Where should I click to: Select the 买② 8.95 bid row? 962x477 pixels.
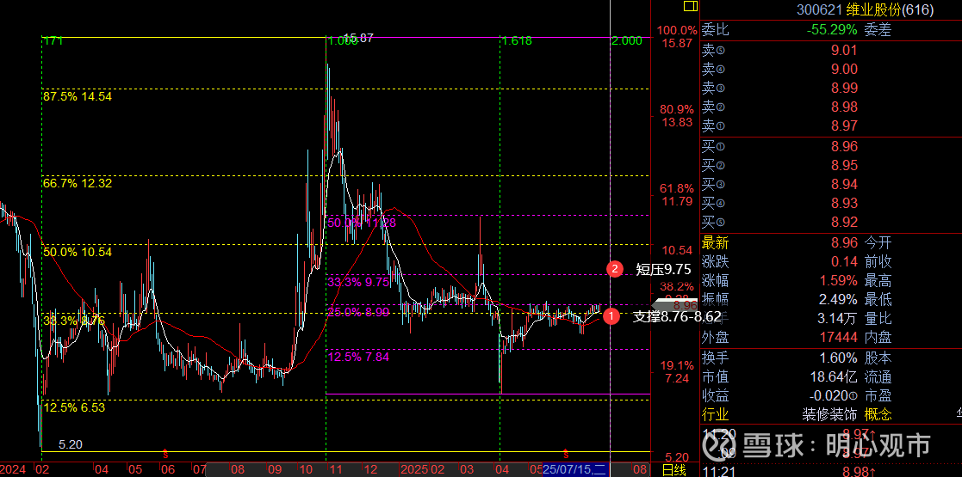pos(831,165)
